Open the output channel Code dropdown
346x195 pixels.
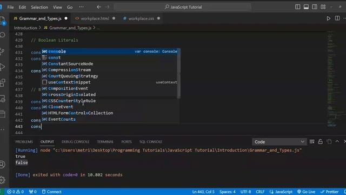[x=280, y=142]
